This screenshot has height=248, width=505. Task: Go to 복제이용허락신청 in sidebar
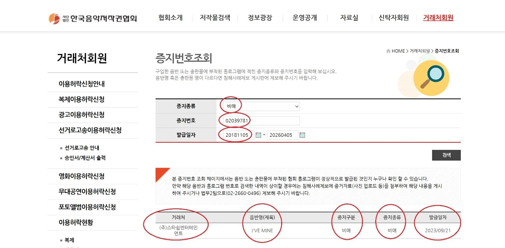click(82, 99)
